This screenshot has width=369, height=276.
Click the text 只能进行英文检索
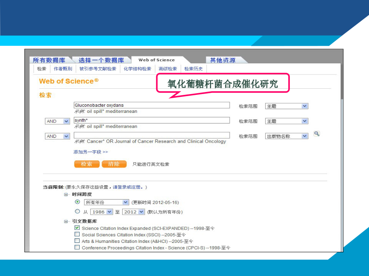pos(151,164)
